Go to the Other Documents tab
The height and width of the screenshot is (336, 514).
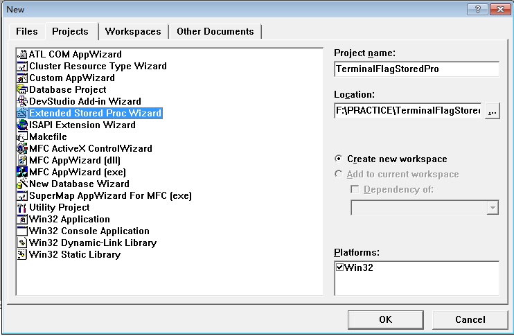pyautogui.click(x=215, y=31)
